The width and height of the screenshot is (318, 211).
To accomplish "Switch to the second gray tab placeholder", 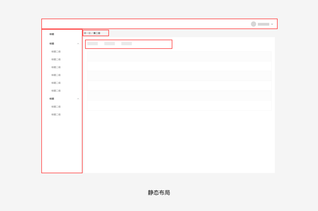I will 110,44.
